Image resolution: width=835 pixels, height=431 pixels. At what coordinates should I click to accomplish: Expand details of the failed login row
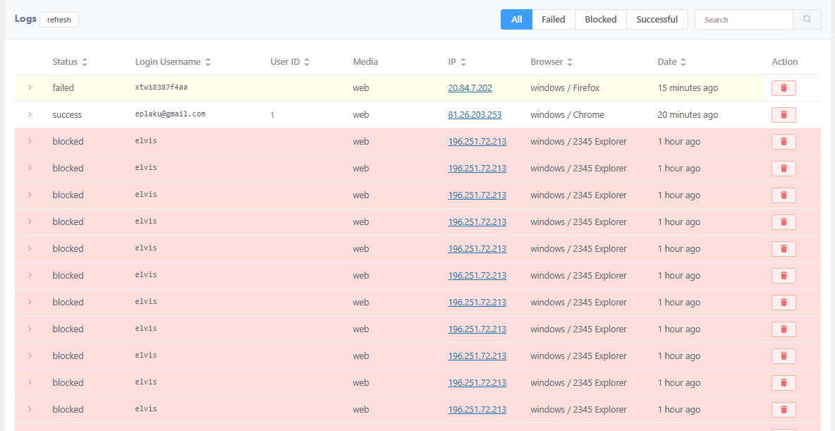pos(29,87)
